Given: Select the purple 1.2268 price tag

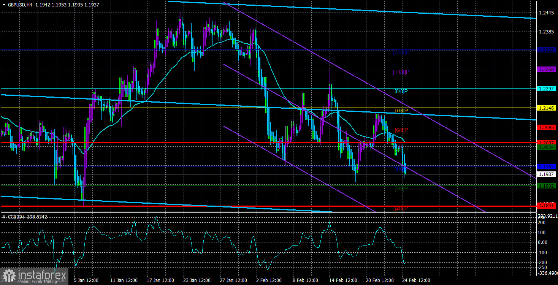Looking at the screenshot, I should tap(547, 69).
